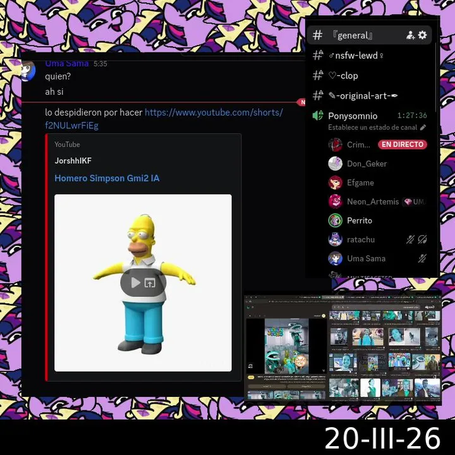Viewport: 455px width, 455px height.
Task: Click the channel list scrollbar
Action: click(x=436, y=78)
